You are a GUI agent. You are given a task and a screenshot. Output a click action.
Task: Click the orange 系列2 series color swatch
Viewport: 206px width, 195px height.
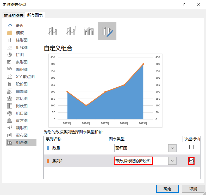pyautogui.click(x=48, y=161)
